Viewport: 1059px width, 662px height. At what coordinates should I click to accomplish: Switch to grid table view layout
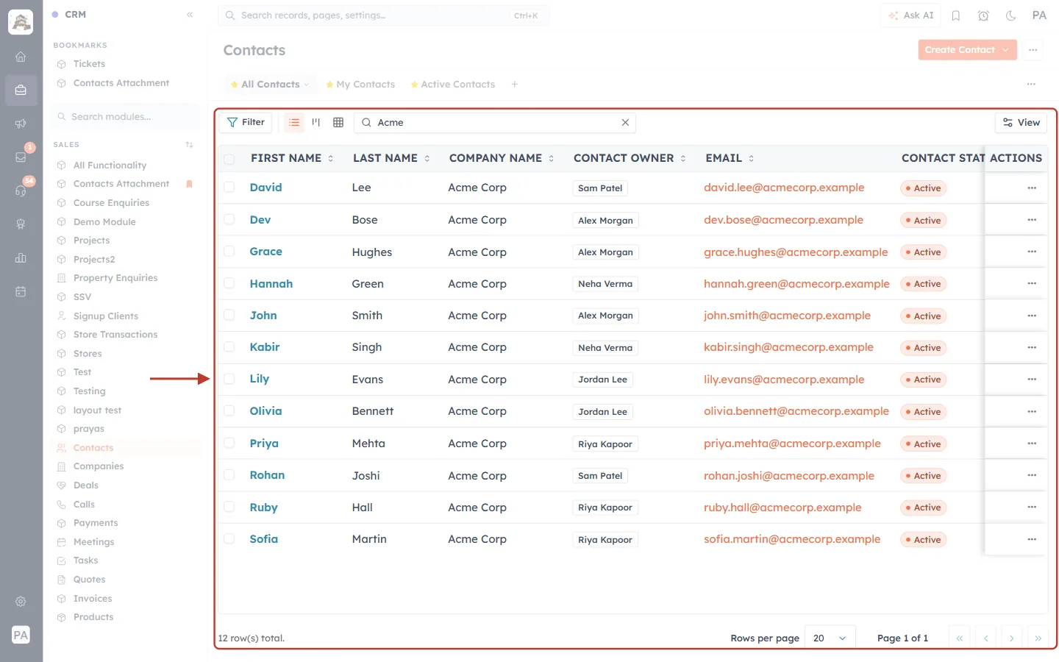click(x=338, y=122)
